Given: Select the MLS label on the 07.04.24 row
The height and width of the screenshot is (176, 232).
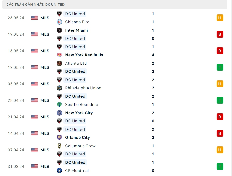Looking at the screenshot, I should (x=45, y=150).
